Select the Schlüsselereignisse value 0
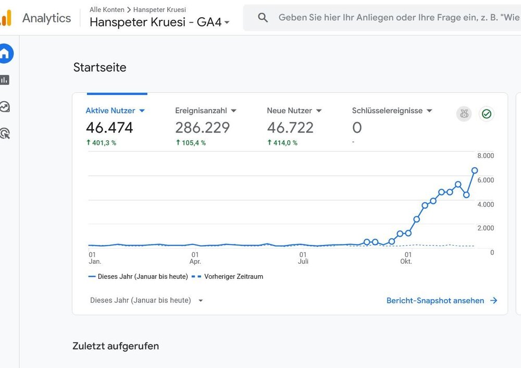 coord(357,128)
